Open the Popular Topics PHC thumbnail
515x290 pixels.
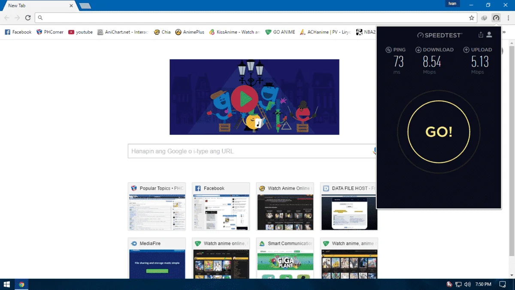157,207
